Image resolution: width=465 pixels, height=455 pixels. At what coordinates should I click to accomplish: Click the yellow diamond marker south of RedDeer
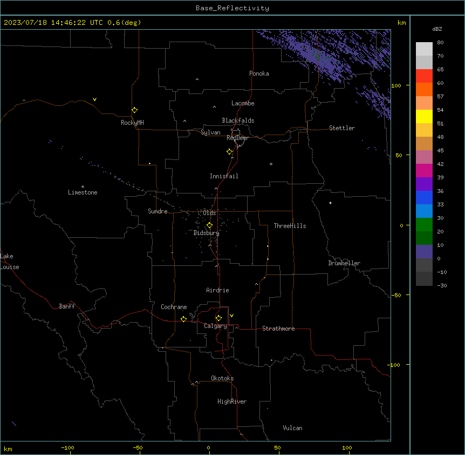(230, 152)
